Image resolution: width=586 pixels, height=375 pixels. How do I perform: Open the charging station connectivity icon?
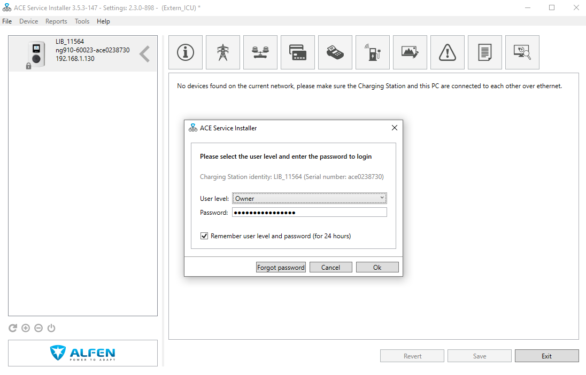372,52
